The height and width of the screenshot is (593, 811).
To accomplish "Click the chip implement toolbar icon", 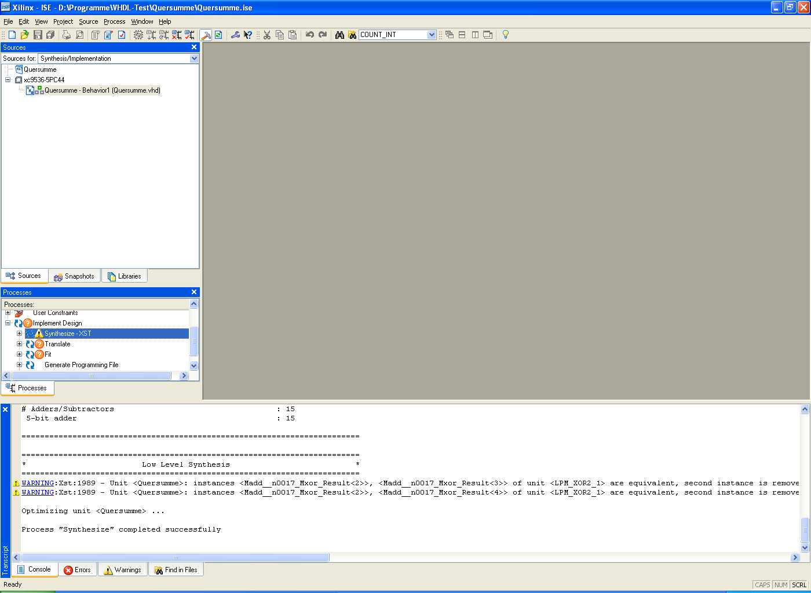I will pos(138,35).
